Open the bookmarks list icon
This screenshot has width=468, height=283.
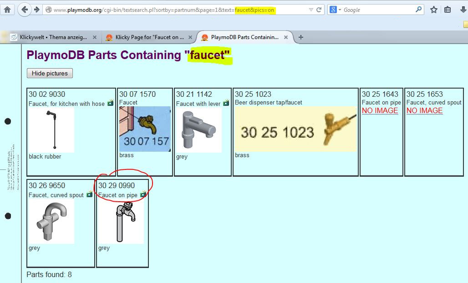448,10
